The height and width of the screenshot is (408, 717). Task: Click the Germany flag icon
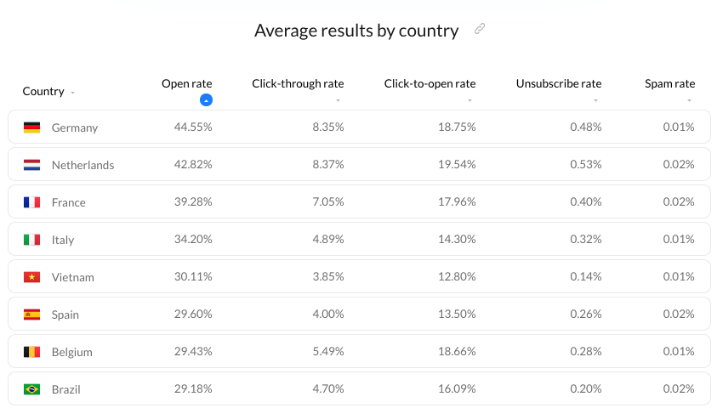tap(31, 127)
